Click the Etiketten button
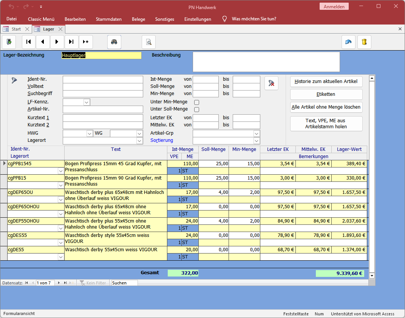The width and height of the screenshot is (405, 318). click(x=326, y=94)
